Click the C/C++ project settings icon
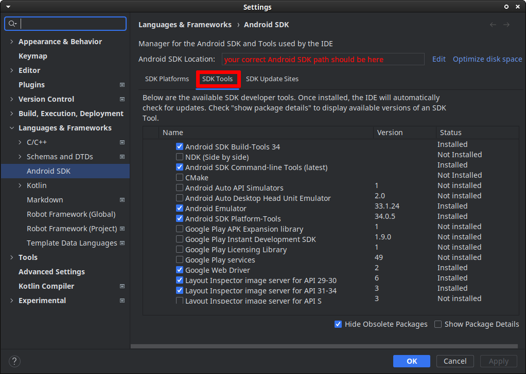 point(122,142)
